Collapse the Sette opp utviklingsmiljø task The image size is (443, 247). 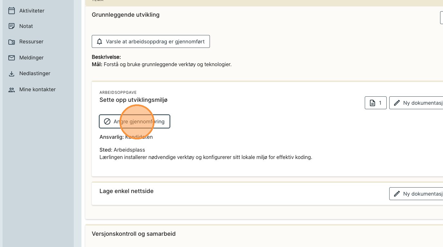(133, 100)
